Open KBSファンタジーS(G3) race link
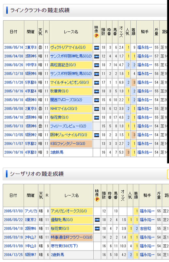This screenshot has height=262, width=169. [68, 143]
